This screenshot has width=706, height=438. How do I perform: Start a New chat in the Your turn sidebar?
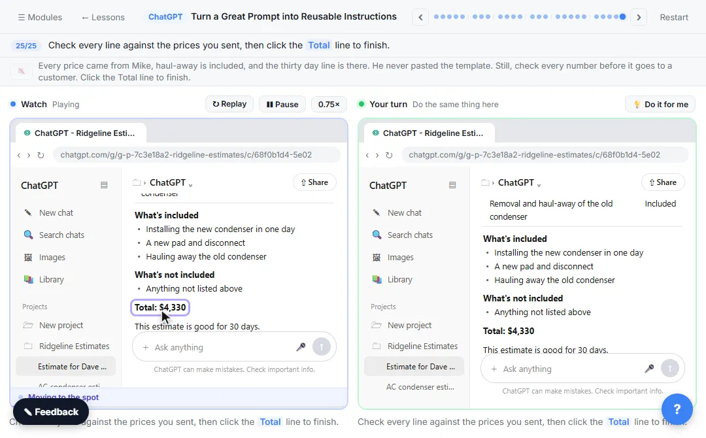pos(414,212)
